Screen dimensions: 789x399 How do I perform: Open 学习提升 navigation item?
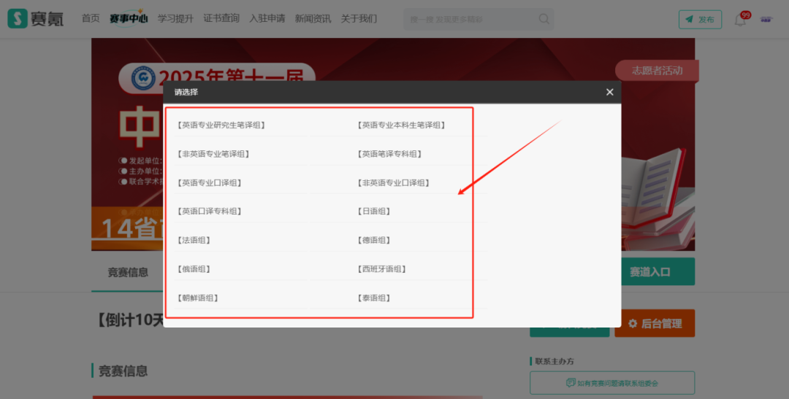point(175,18)
